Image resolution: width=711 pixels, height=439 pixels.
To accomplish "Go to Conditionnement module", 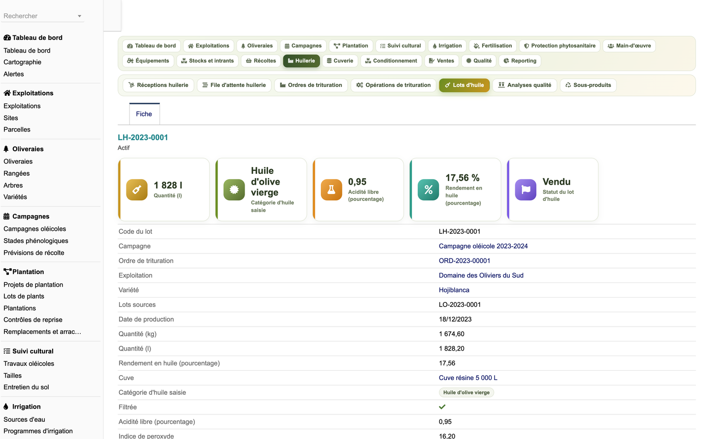I will coord(391,61).
